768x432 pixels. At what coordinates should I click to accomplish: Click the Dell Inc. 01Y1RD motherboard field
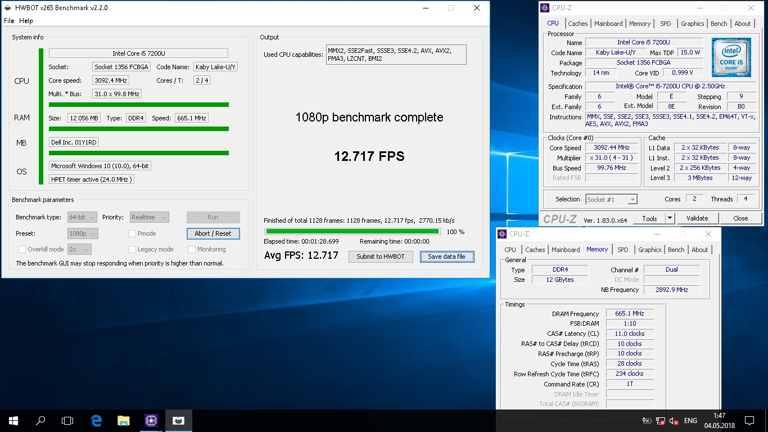point(74,142)
